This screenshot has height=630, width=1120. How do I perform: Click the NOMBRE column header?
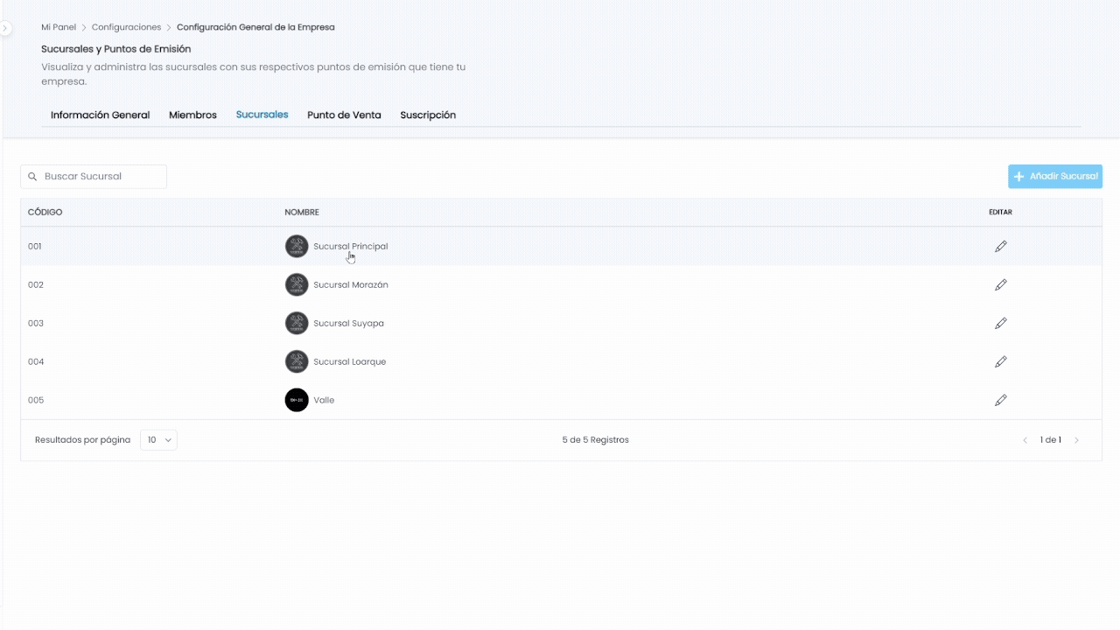click(302, 213)
